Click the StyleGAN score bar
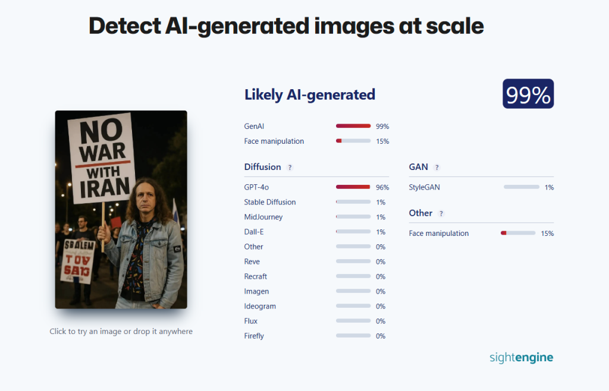 (x=521, y=187)
